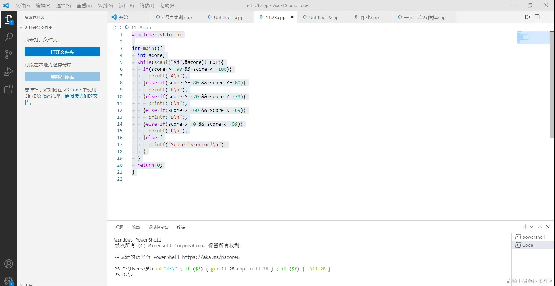Click line number 5 in the gutter
Screen dimensions: 555x286
pos(121,62)
